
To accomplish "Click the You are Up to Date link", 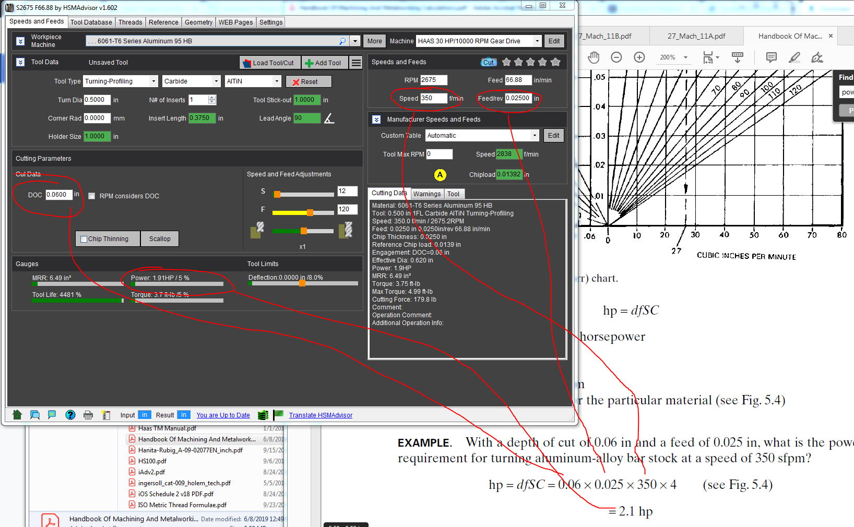I will coord(223,415).
